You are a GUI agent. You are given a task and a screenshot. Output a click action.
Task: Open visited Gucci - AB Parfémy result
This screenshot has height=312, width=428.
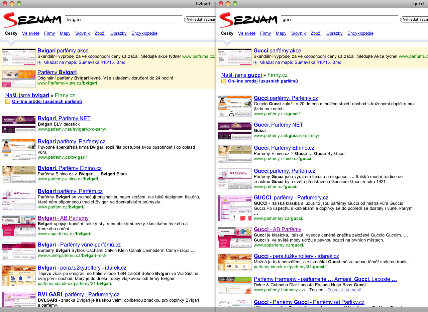click(x=278, y=229)
